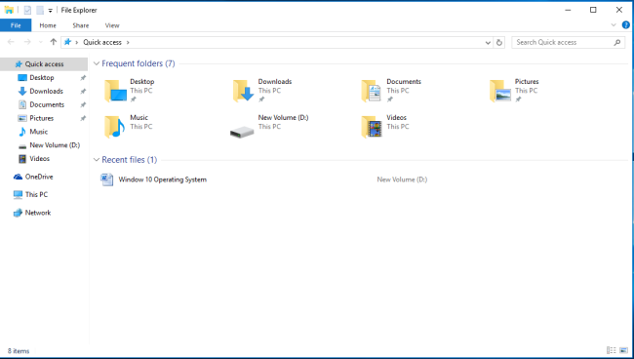
Task: Switch to the View ribbon tab
Action: [112, 25]
